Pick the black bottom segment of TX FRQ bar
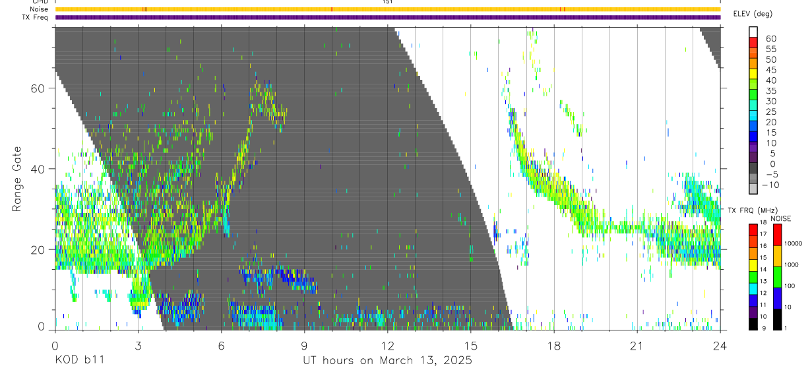The image size is (810, 374). (753, 323)
